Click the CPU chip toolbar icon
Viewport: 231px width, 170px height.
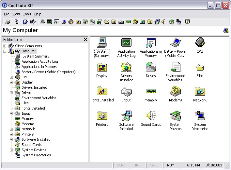pyautogui.click(x=71, y=22)
